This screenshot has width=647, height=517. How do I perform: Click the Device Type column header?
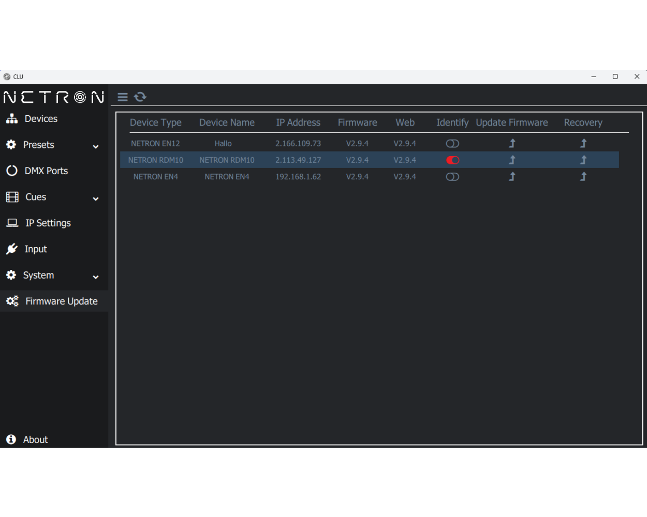tap(155, 123)
